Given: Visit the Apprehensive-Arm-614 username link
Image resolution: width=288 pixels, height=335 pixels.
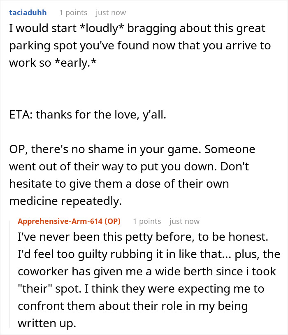Looking at the screenshot, I should pos(60,221).
